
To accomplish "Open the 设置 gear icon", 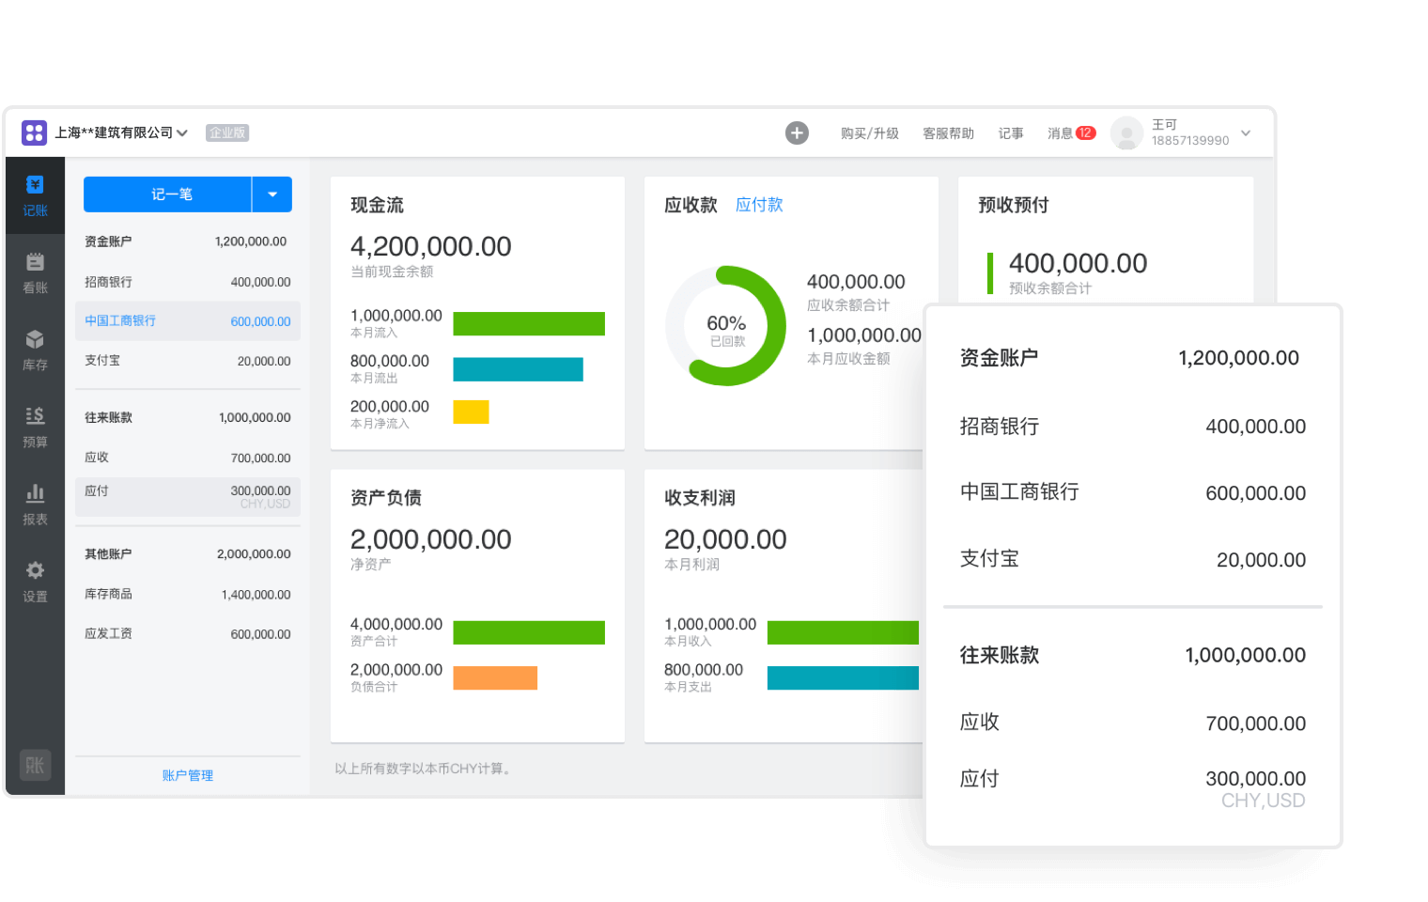I will coord(35,581).
